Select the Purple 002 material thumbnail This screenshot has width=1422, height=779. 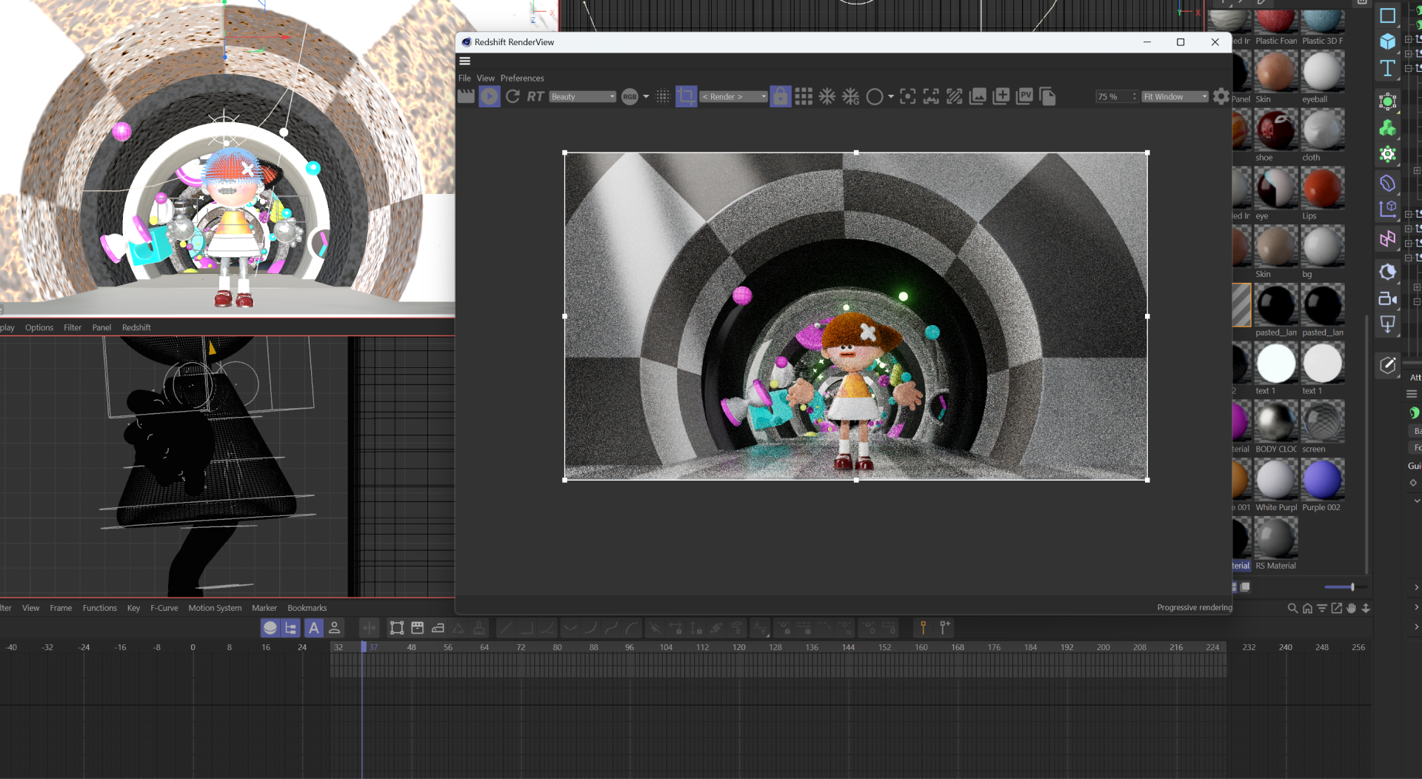1322,480
